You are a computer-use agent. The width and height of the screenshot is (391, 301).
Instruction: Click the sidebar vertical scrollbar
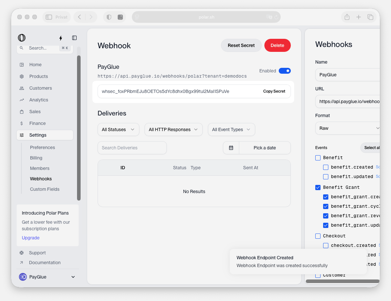point(79,128)
